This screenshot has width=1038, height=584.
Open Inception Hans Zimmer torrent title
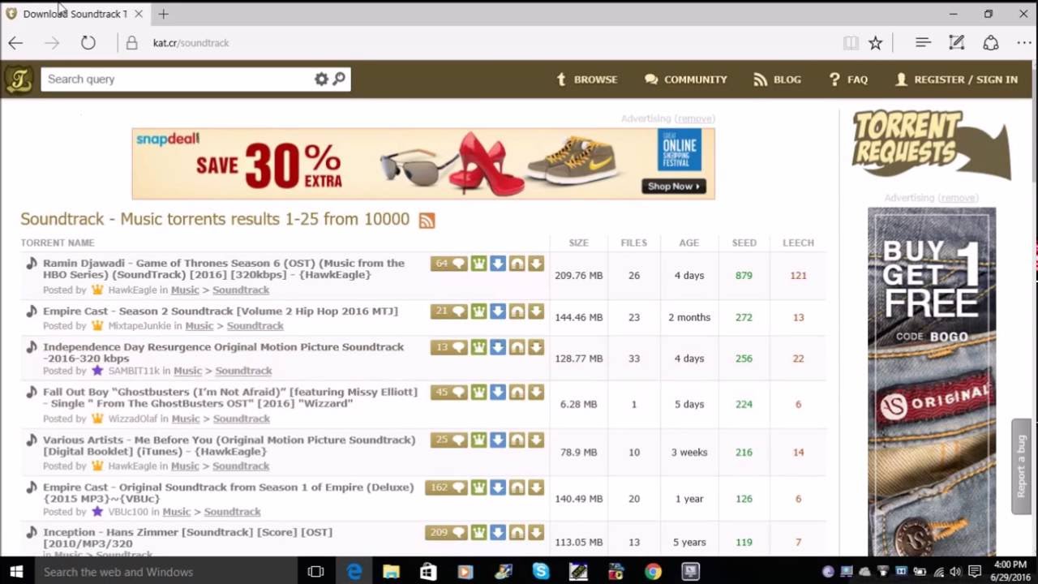point(187,538)
